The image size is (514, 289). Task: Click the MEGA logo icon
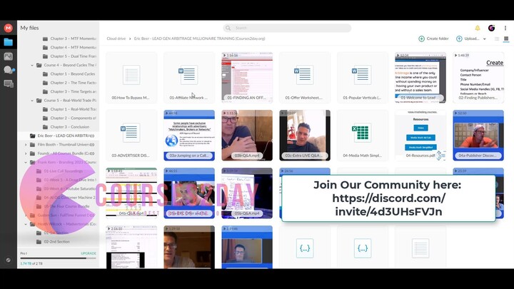pos(9,28)
